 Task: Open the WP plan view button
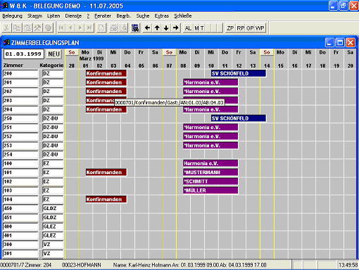point(260,28)
